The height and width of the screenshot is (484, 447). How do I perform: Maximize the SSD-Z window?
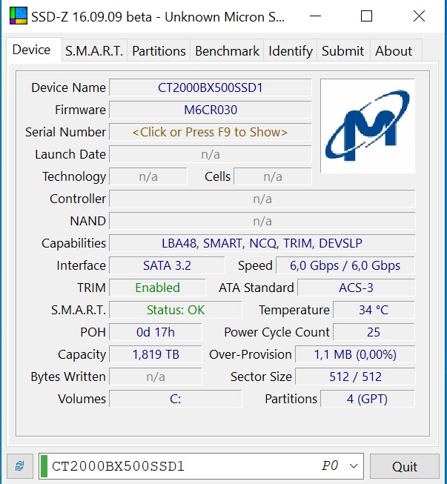(x=366, y=16)
